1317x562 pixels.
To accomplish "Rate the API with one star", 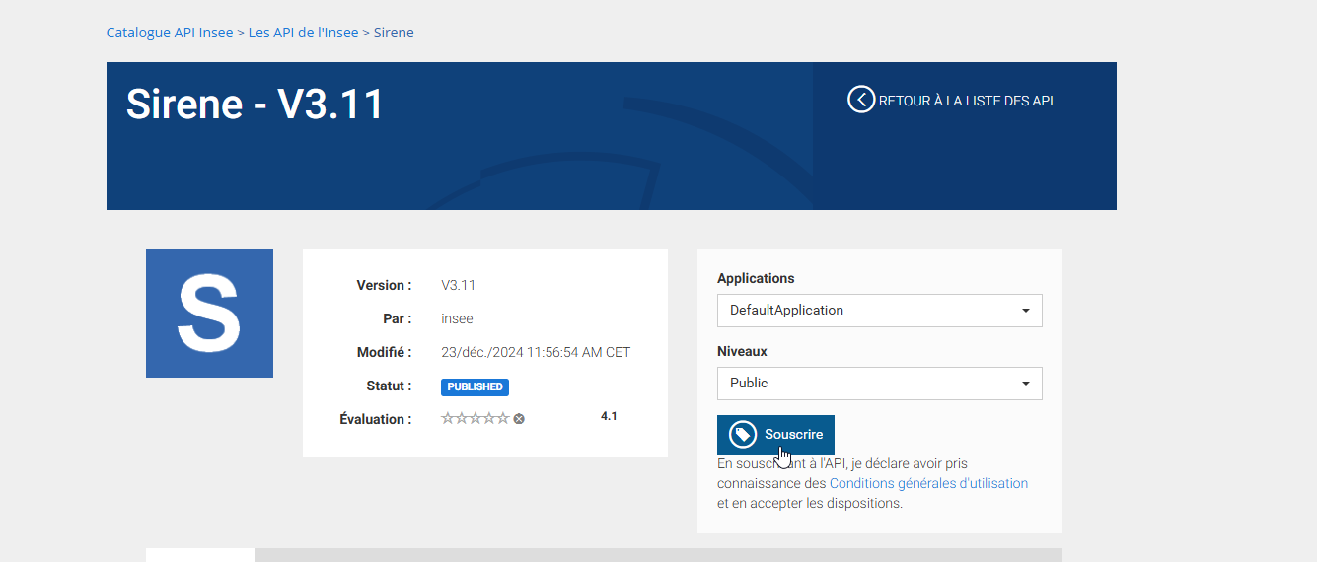I will 447,418.
